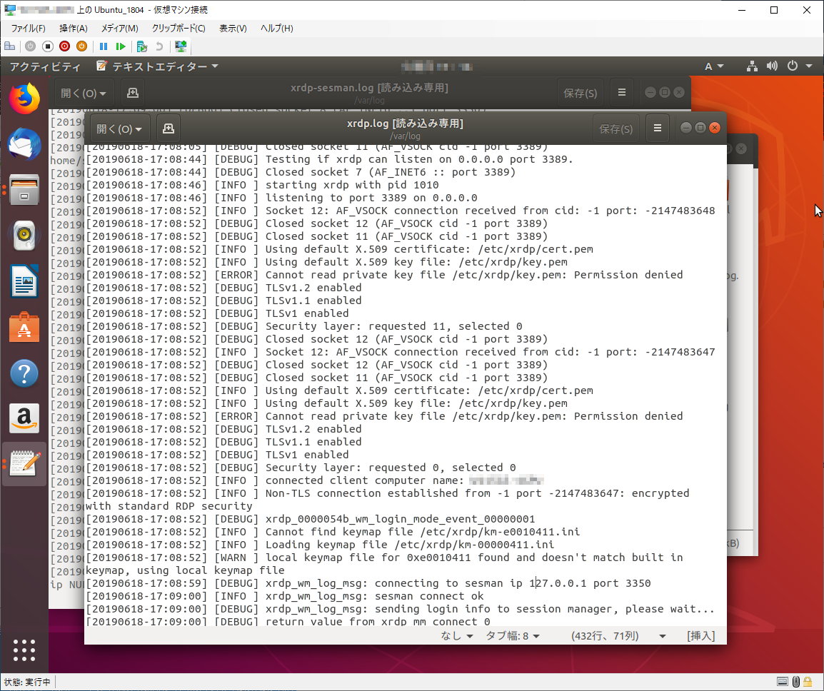The image size is (824, 691).
Task: Click the mouse icon in Hyper-V status bar
Action: 796,682
